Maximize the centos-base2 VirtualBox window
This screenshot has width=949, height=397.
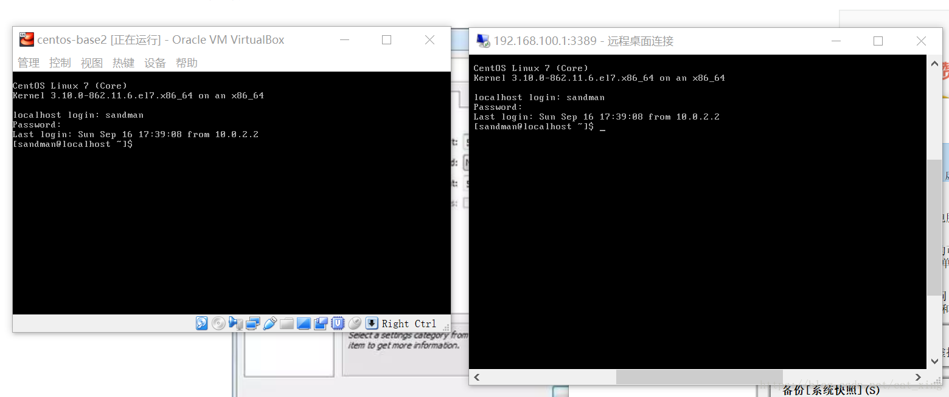coord(386,40)
